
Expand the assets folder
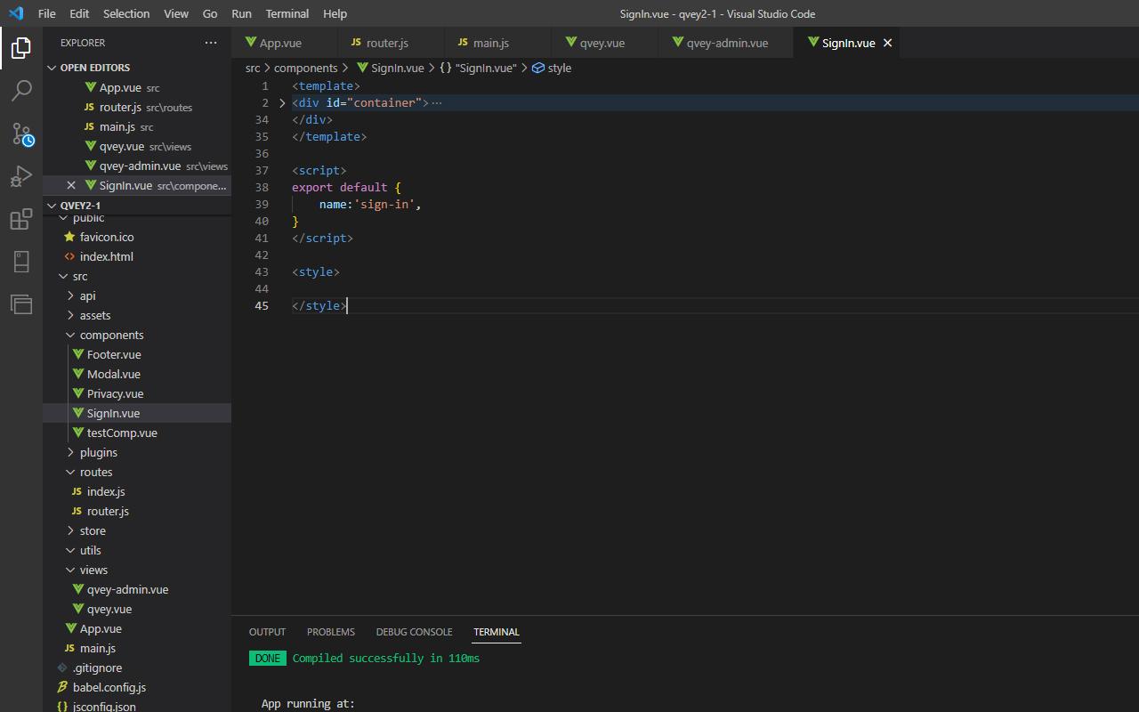[x=137, y=315]
